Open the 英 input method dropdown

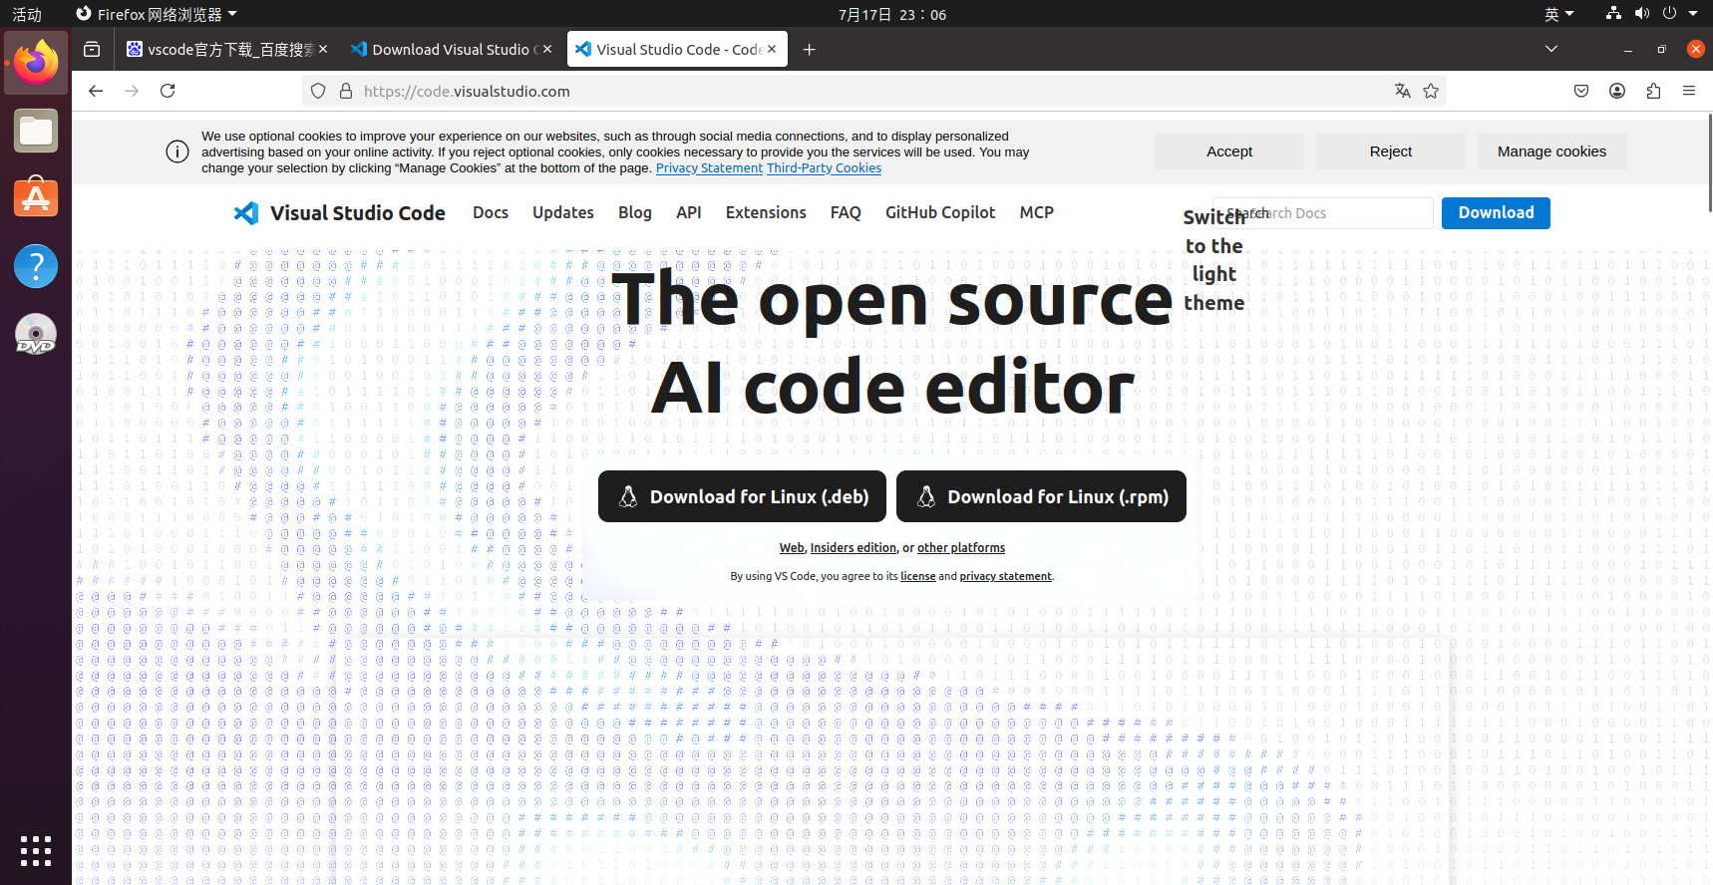coord(1558,14)
